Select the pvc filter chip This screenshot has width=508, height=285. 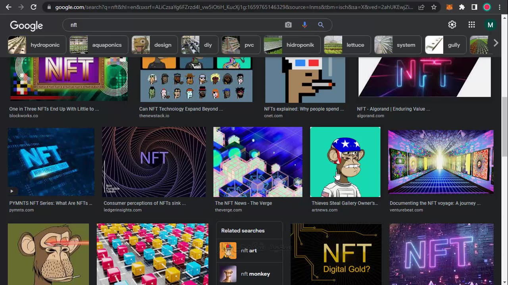tap(241, 45)
